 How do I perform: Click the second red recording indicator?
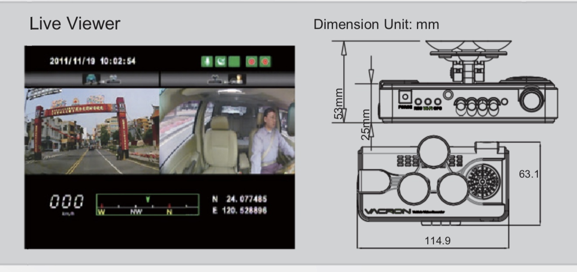[265, 61]
